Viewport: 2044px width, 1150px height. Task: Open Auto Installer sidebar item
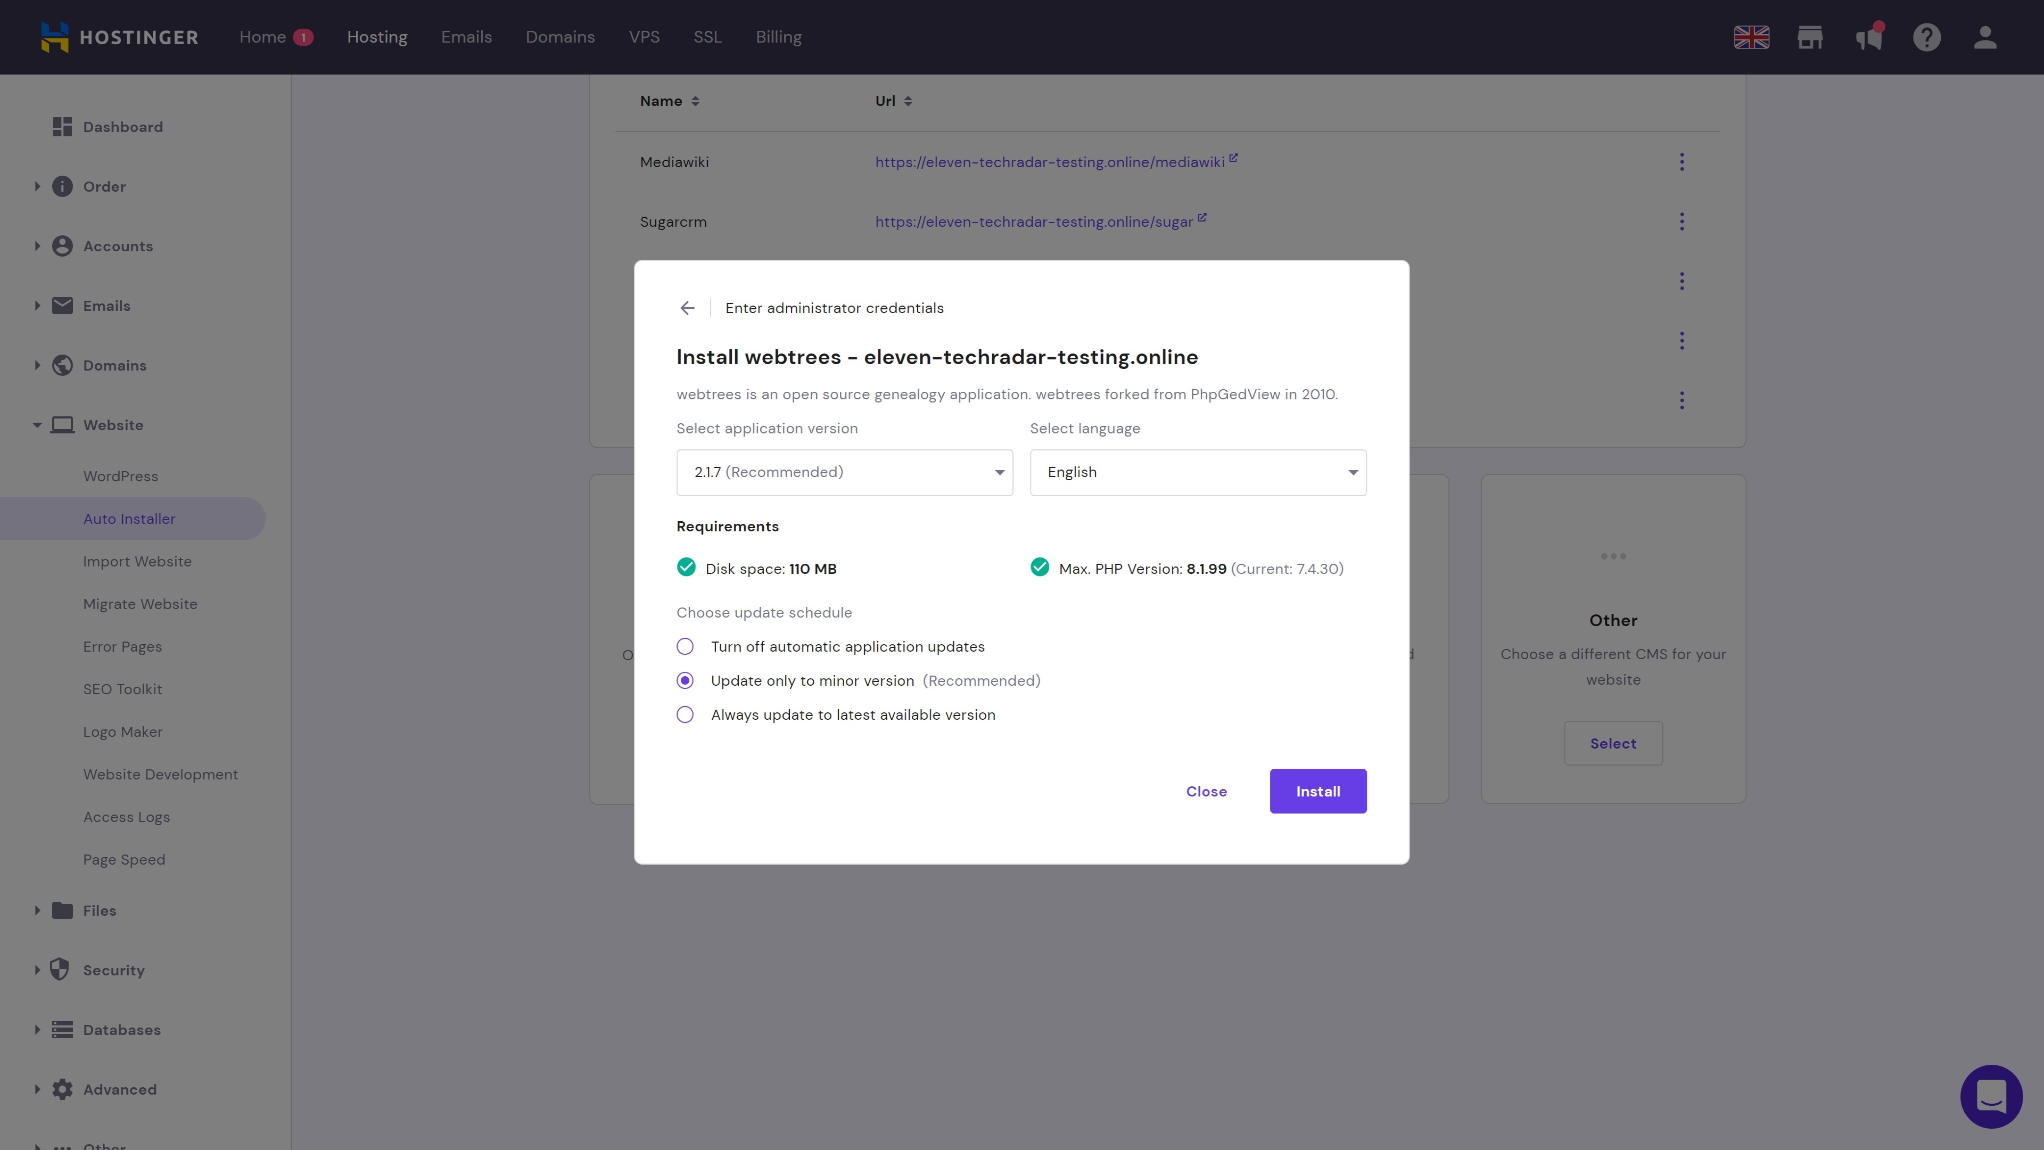[129, 519]
